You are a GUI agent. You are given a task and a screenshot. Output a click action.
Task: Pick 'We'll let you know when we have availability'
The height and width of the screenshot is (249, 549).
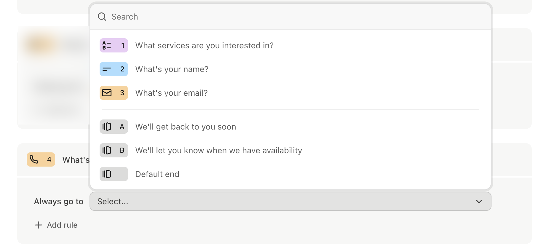291,150
